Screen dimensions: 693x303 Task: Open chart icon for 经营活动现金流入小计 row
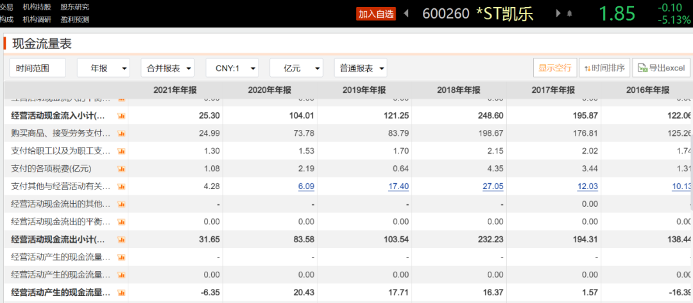coord(121,116)
